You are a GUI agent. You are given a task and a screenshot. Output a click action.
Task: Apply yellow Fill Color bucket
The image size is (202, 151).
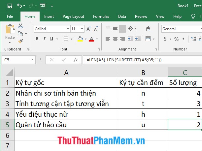point(80,39)
